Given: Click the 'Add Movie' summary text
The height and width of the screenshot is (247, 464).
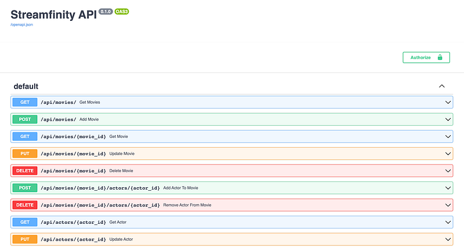Looking at the screenshot, I should click(x=89, y=119).
